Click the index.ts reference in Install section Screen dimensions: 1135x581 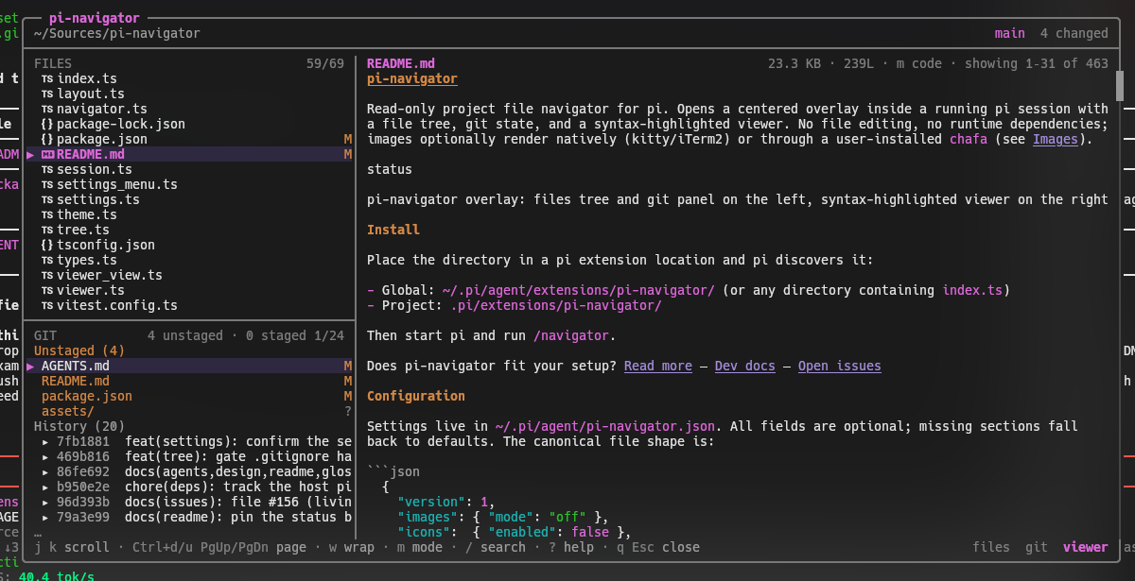tap(972, 291)
